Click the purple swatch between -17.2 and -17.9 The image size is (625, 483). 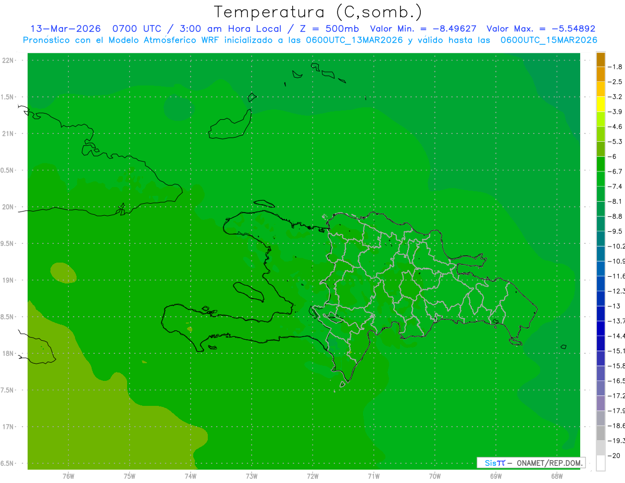601,403
